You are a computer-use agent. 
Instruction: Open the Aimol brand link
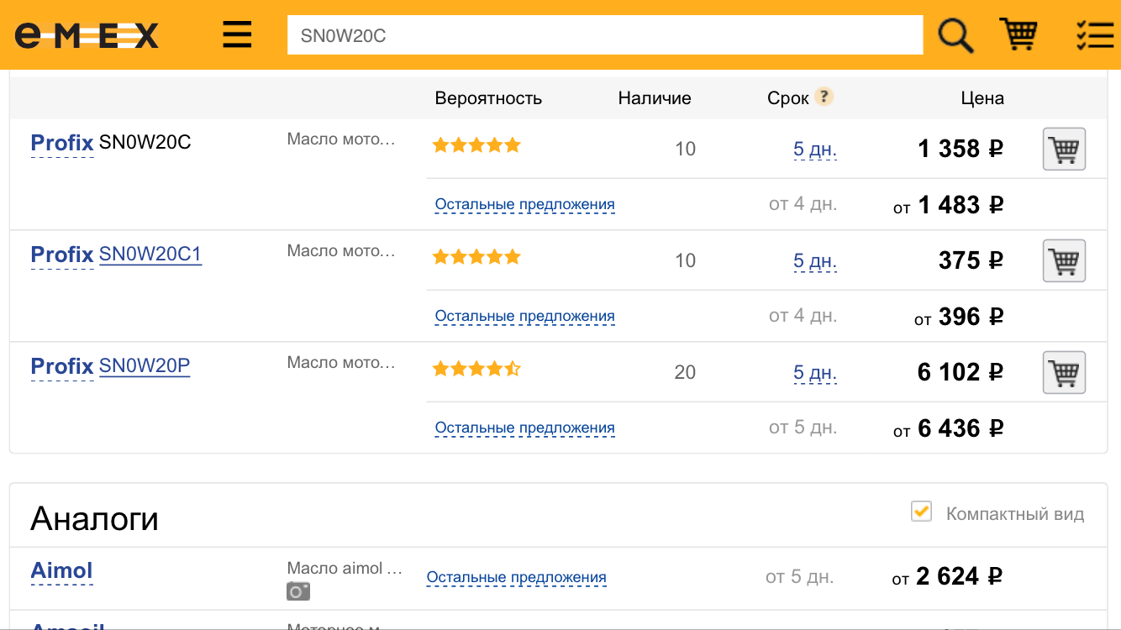pos(62,571)
